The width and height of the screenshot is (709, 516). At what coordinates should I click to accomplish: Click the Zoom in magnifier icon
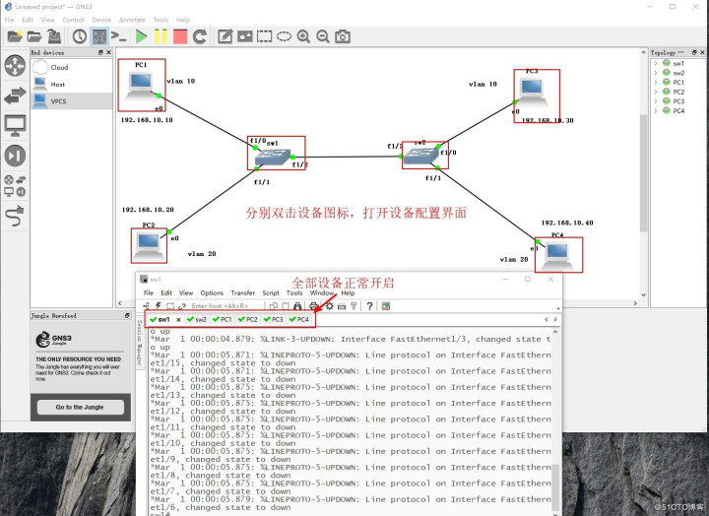point(303,36)
